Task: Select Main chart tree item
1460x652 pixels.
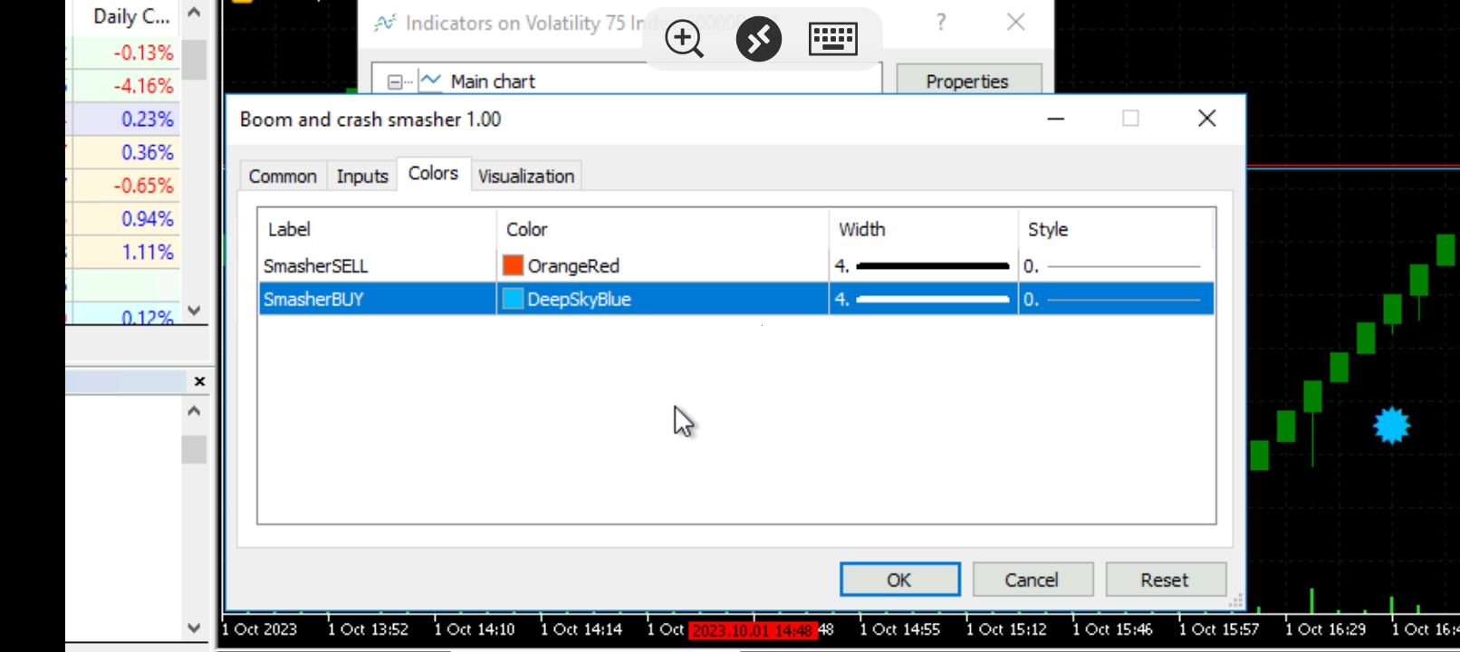Action: point(493,81)
